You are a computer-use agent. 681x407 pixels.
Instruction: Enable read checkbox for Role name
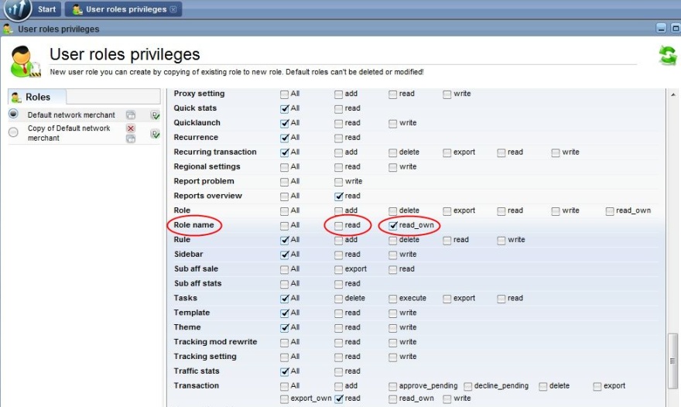click(x=339, y=225)
